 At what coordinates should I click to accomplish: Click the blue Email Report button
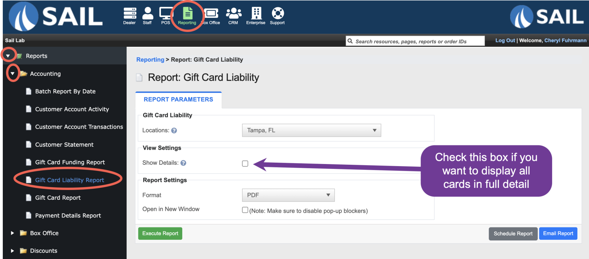click(558, 233)
